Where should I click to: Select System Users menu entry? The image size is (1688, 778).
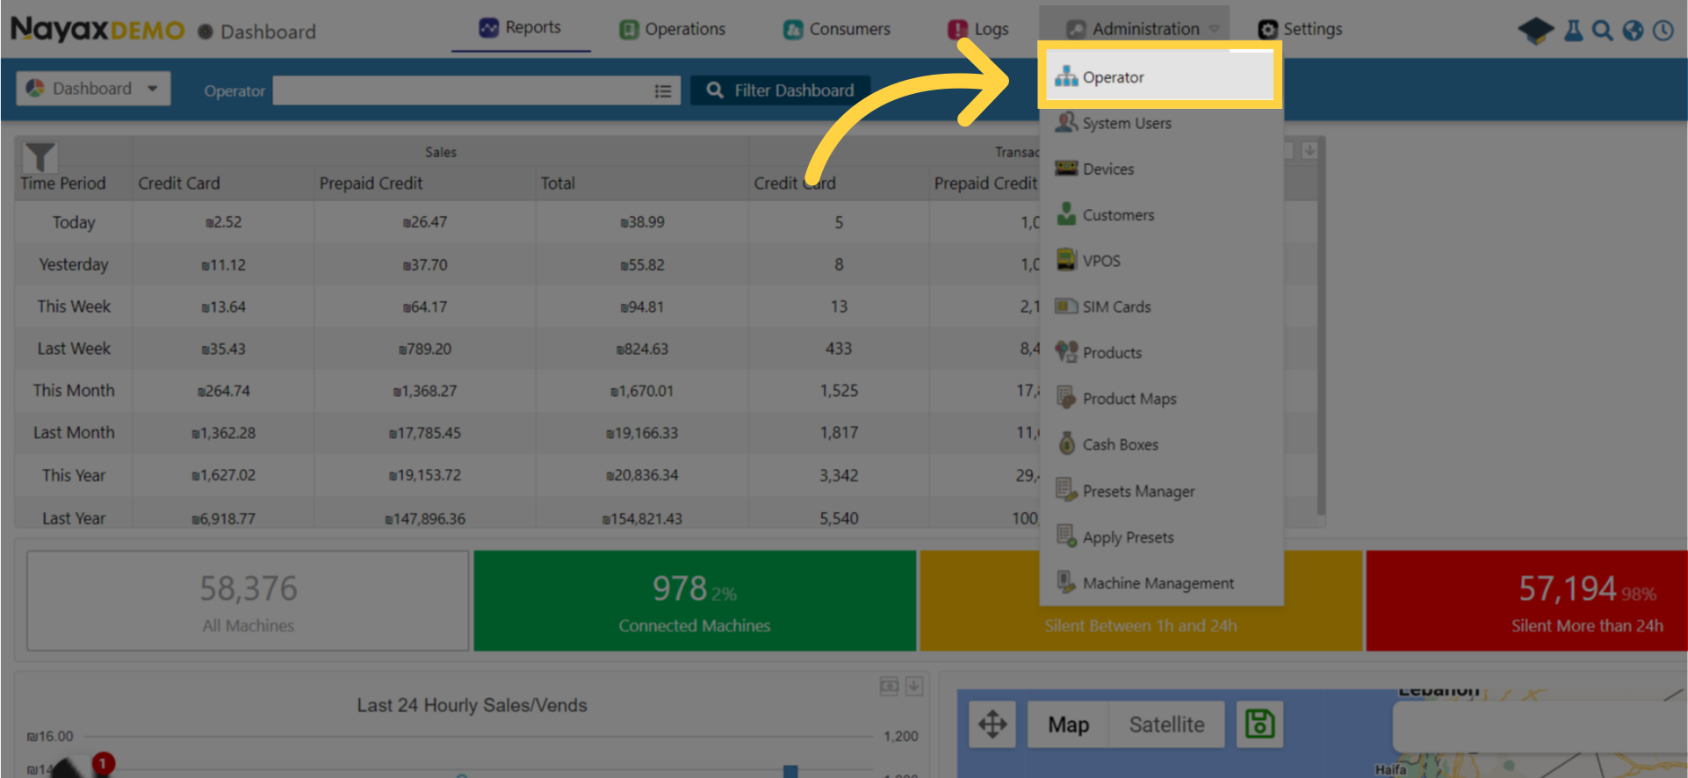[1159, 123]
